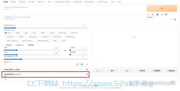
Task: Open the script dropdown below ControlNet
Action: pos(45,79)
